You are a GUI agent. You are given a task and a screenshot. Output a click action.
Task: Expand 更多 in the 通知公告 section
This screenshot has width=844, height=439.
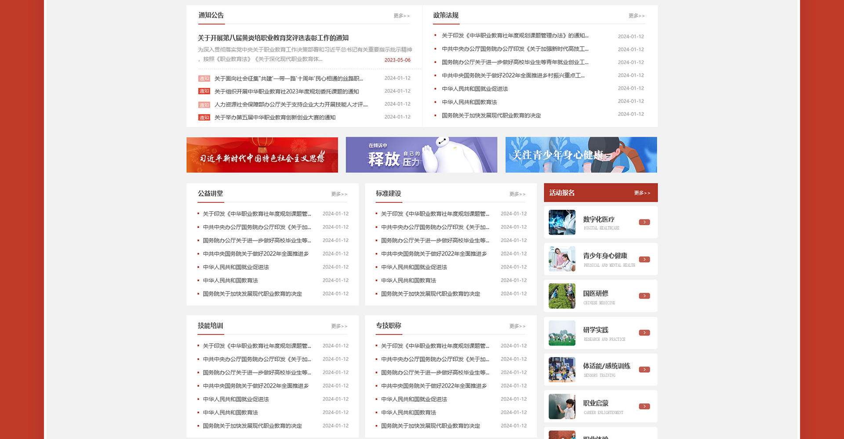[x=401, y=16]
